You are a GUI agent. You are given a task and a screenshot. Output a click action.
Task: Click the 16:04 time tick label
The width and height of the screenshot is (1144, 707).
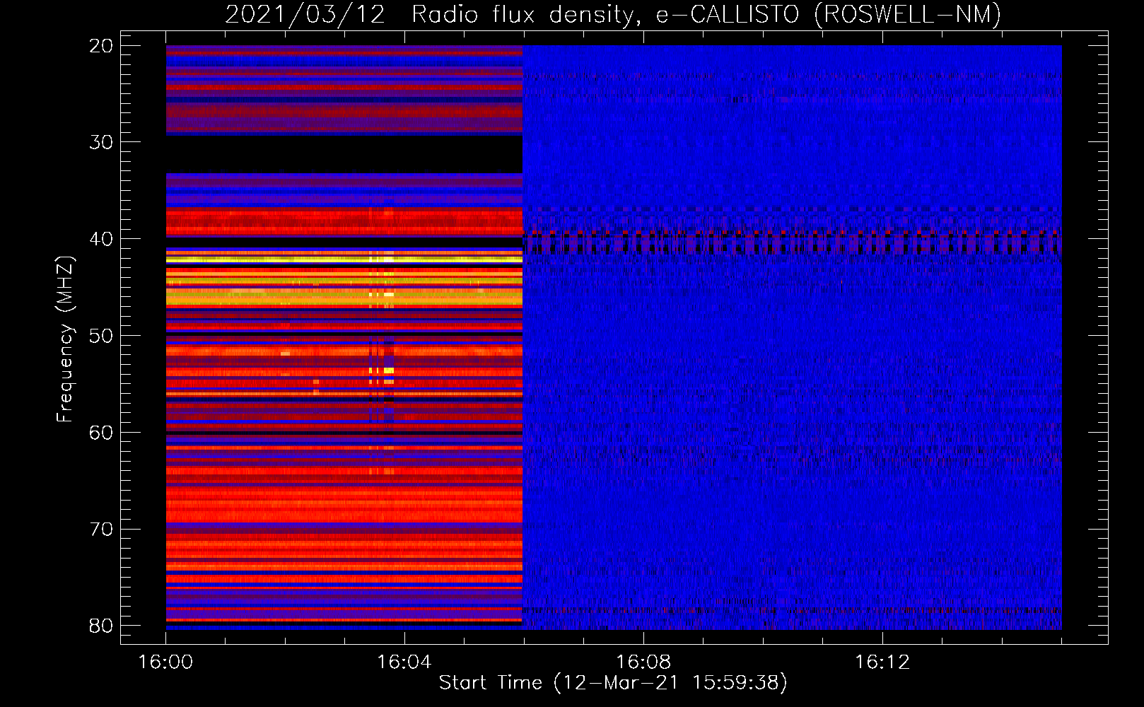point(404,662)
